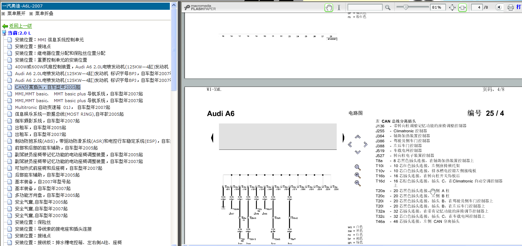Image resolution: width=522 pixels, height=246 pixels.
Task: Click the reset zoom magnifier icon
Action: 357,167
